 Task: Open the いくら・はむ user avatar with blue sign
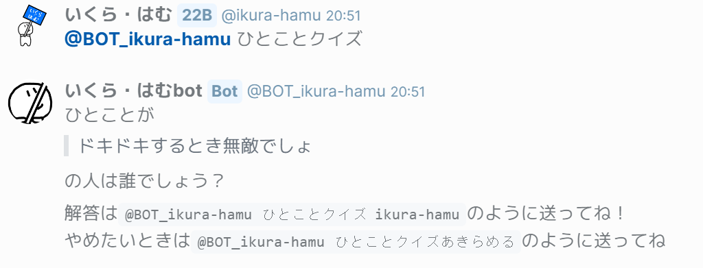(x=32, y=25)
